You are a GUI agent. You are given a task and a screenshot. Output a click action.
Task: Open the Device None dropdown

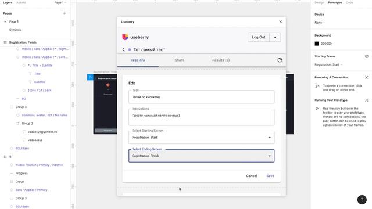point(320,23)
